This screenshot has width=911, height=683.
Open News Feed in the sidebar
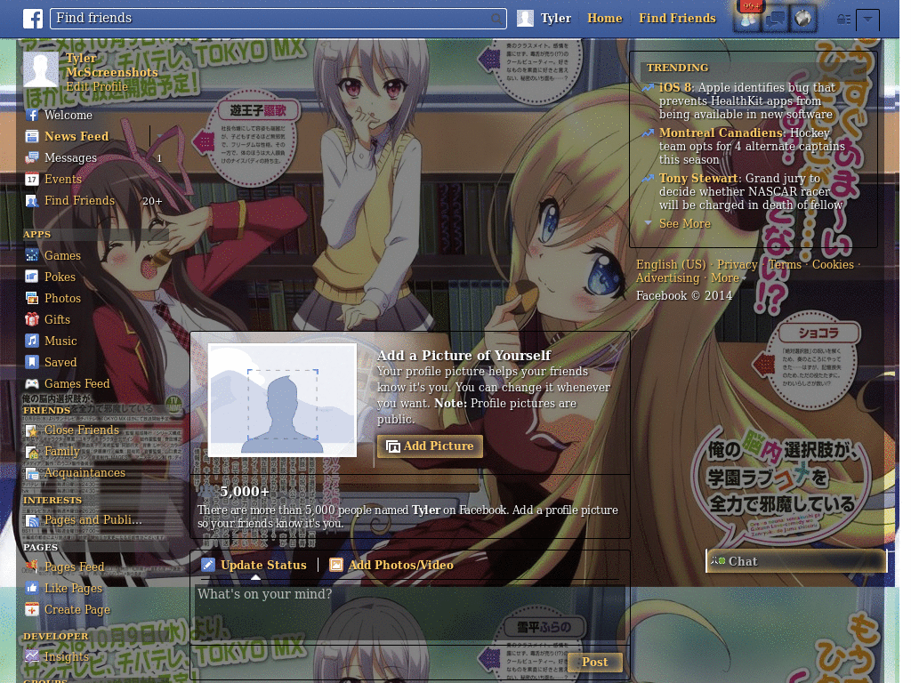(77, 136)
